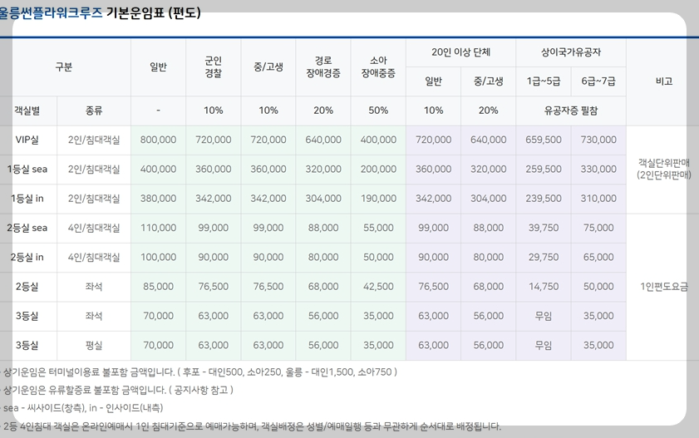
Task: Click the 2등실 sea '75,000' fare
Action: (598, 228)
